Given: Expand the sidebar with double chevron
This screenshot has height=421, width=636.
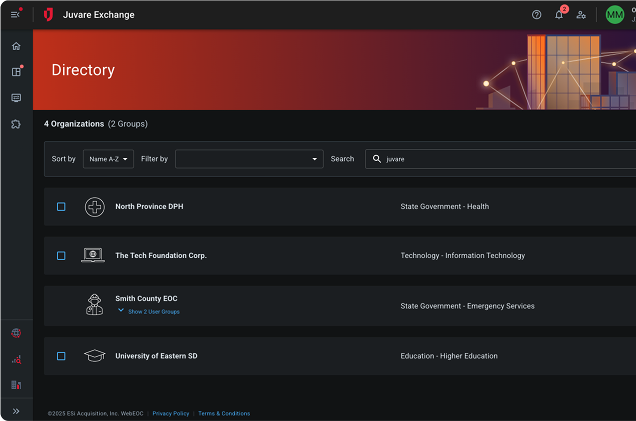Looking at the screenshot, I should click(16, 411).
